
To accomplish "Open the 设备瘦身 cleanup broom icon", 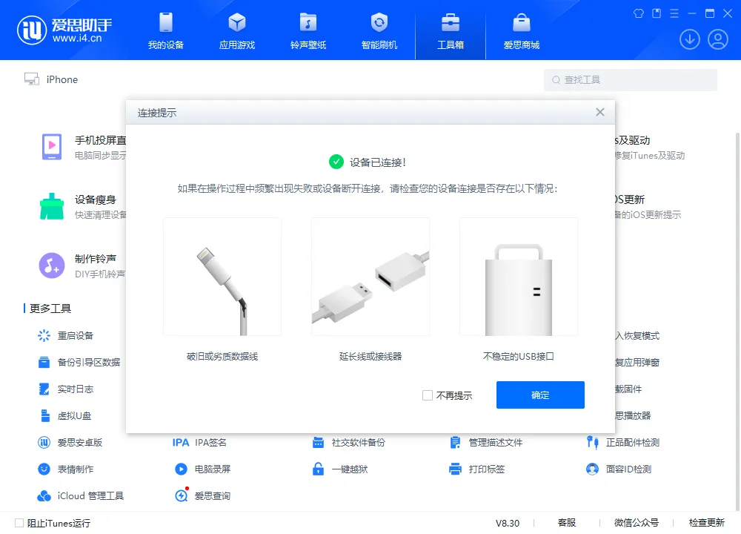I will click(x=52, y=206).
